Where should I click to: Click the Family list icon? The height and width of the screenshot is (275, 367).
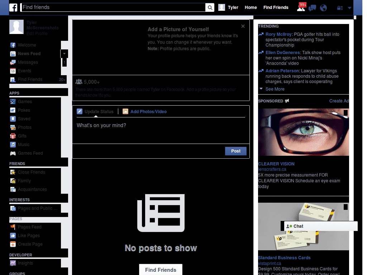coord(13,181)
